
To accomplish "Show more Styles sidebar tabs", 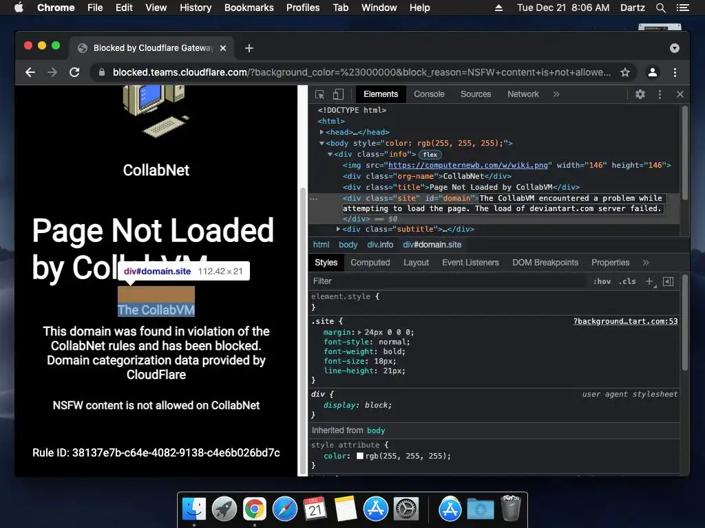I will [646, 263].
